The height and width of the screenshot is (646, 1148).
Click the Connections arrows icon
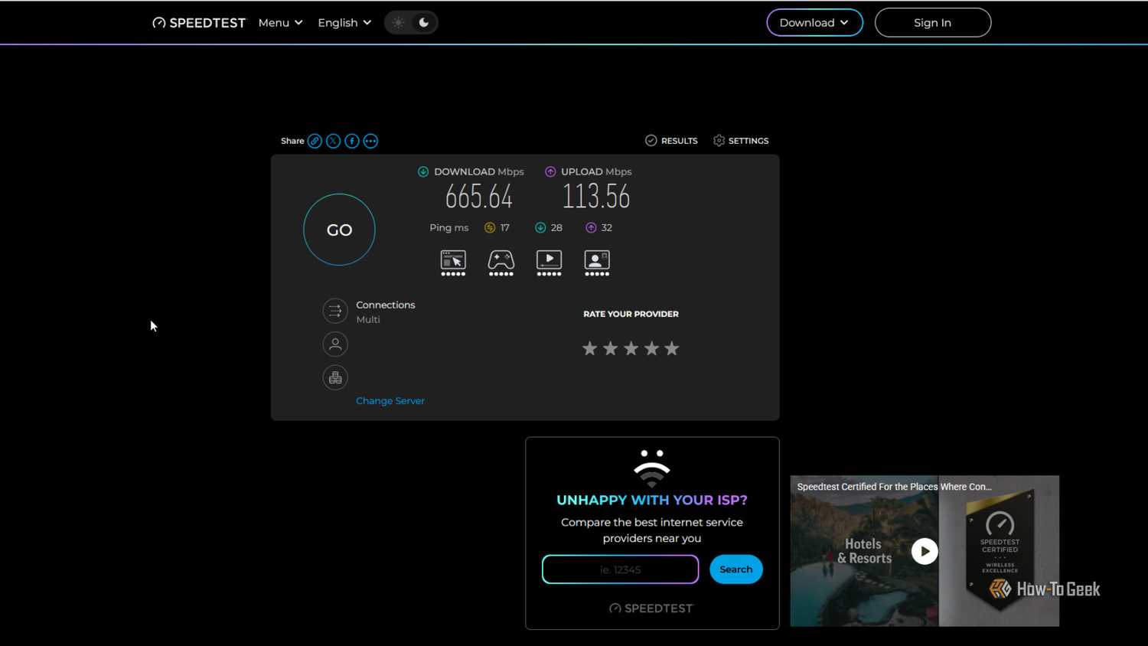335,311
